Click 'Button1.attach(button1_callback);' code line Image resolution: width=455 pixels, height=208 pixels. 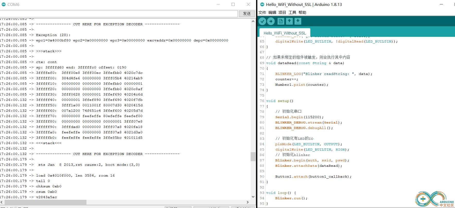(x=313, y=176)
